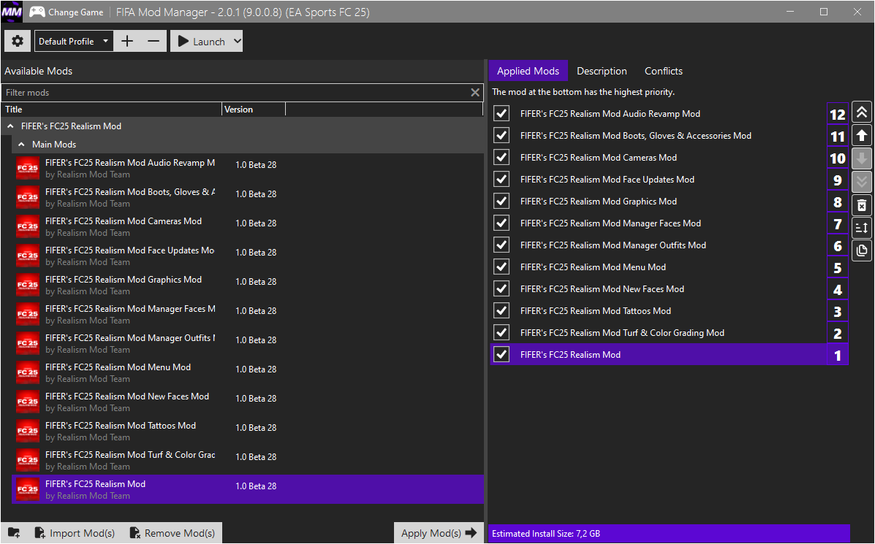
Task: Disable the Graphics Mod in applied list
Action: [501, 202]
